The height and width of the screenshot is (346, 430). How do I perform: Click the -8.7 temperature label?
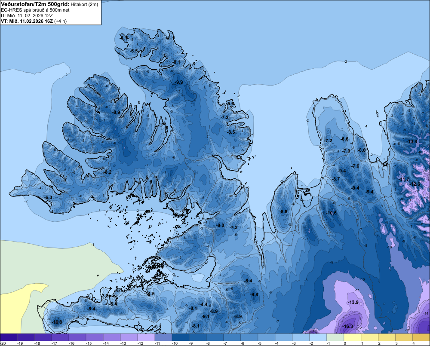[x=336, y=179]
